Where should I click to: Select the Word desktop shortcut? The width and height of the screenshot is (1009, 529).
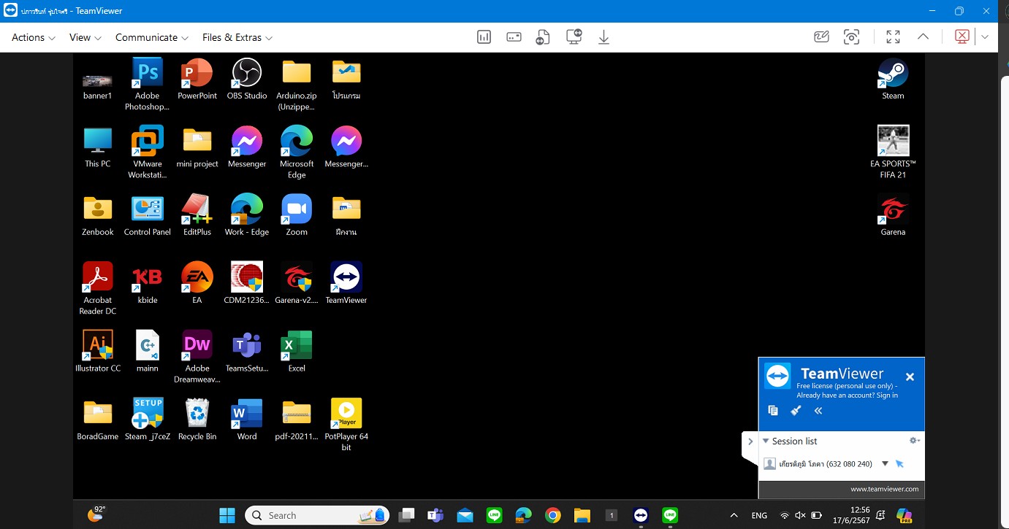pos(247,420)
